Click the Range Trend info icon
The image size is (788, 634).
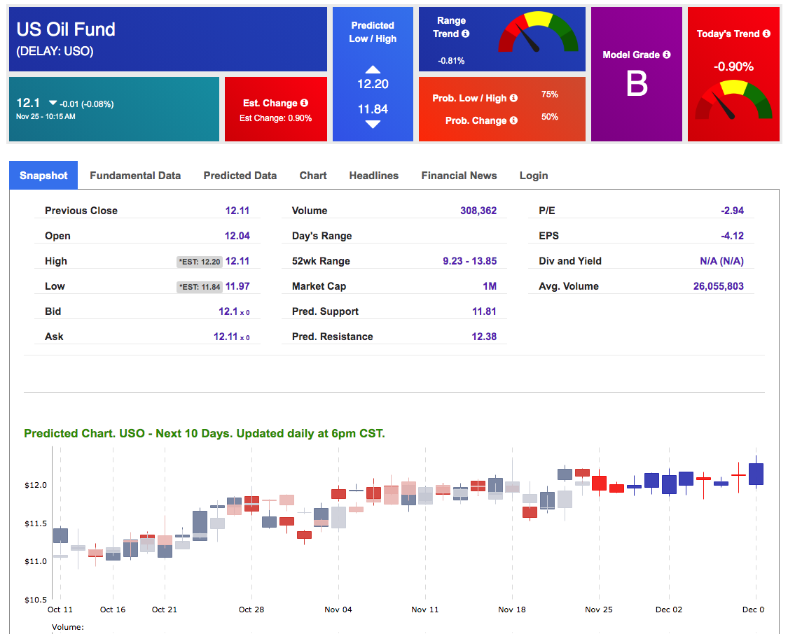pyautogui.click(x=465, y=34)
